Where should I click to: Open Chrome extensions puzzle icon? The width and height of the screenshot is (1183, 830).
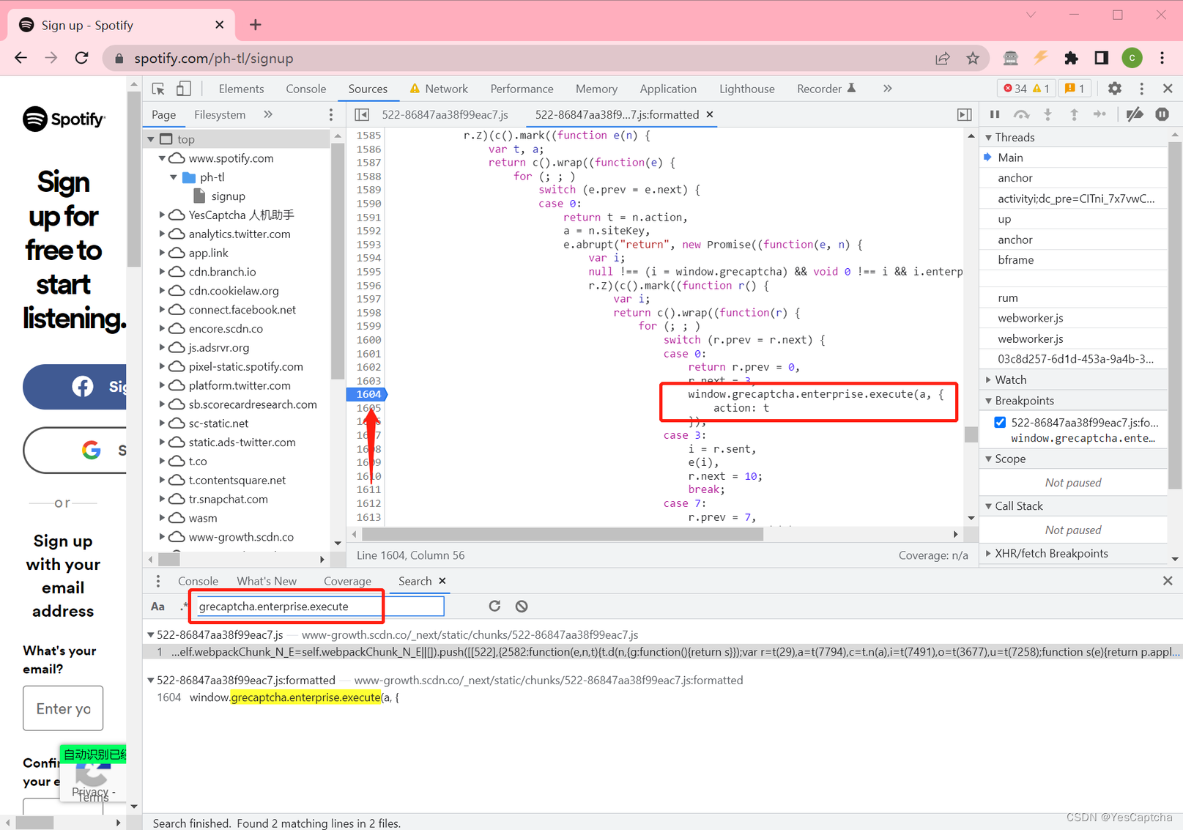click(1071, 58)
